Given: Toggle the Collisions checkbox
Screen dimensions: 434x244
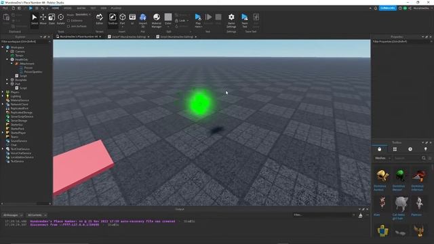Looking at the screenshot, I should point(68,20).
